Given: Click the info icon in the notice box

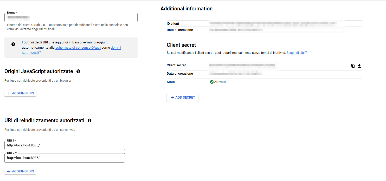Looking at the screenshot, I should (13, 44).
